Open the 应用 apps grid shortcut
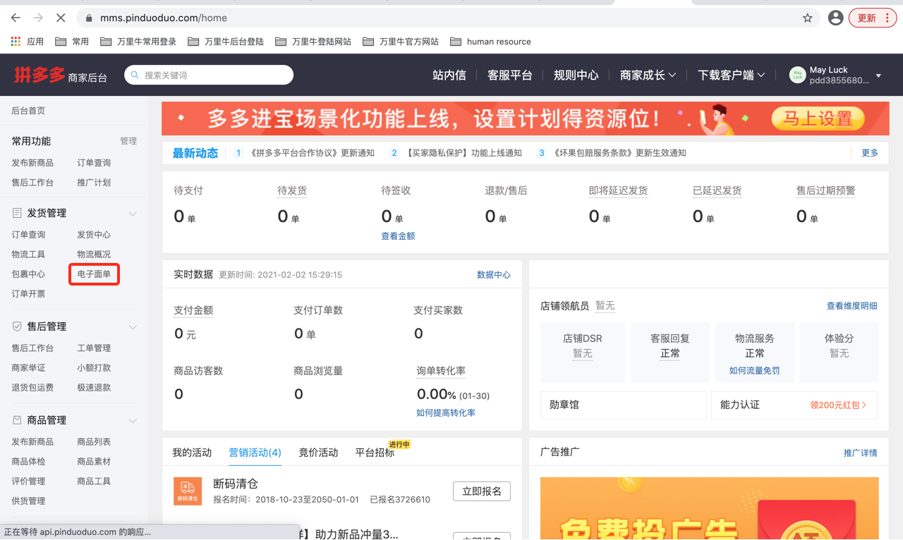This screenshot has width=903, height=540. pyautogui.click(x=27, y=42)
